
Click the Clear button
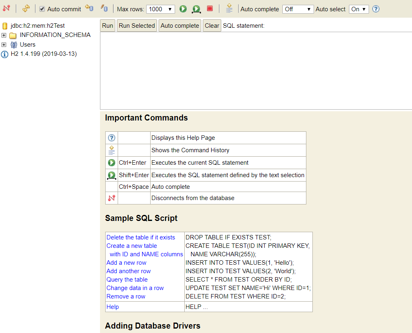212,25
